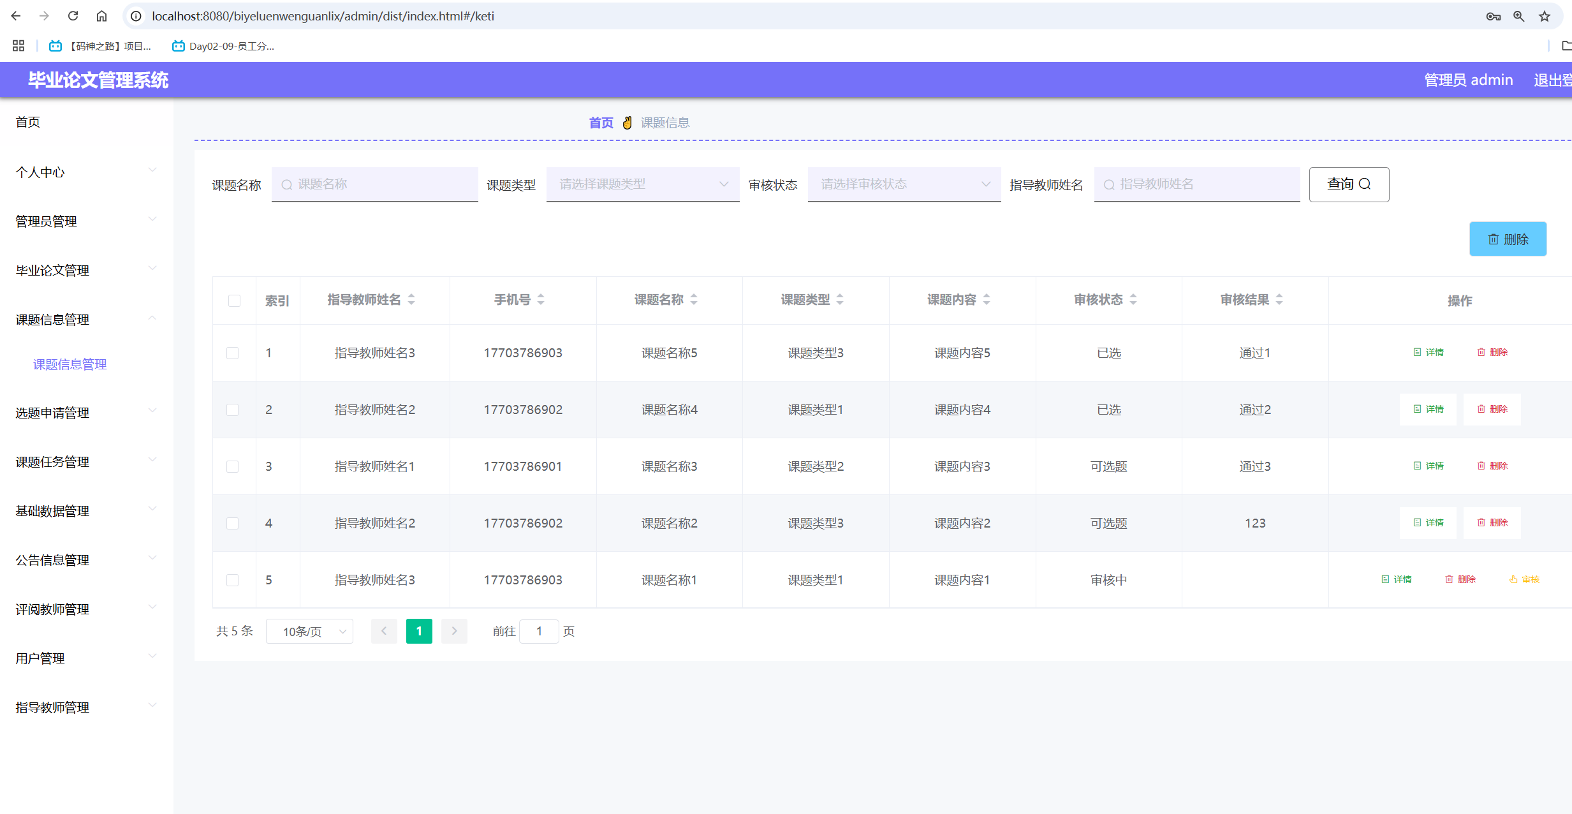The width and height of the screenshot is (1572, 814).
Task: Go to previous page arrow
Action: [x=384, y=631]
